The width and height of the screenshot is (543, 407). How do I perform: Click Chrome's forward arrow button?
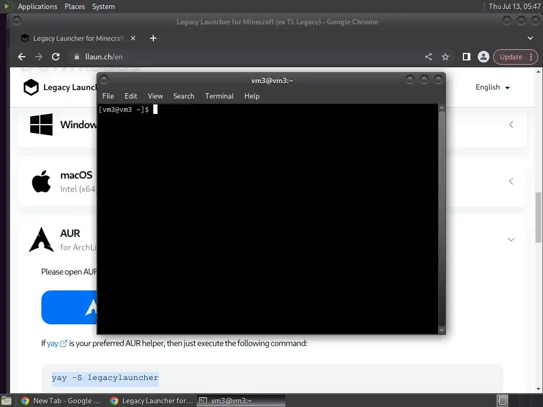pyautogui.click(x=39, y=57)
